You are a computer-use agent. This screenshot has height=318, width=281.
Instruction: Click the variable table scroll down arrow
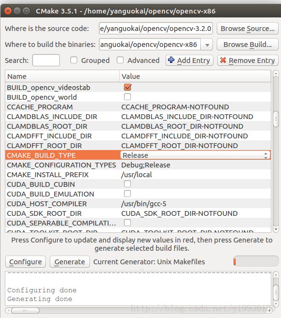pyautogui.click(x=276, y=229)
